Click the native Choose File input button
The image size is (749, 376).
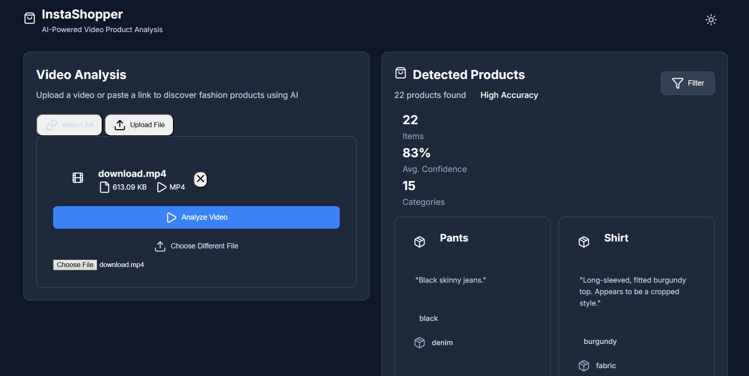click(x=75, y=265)
